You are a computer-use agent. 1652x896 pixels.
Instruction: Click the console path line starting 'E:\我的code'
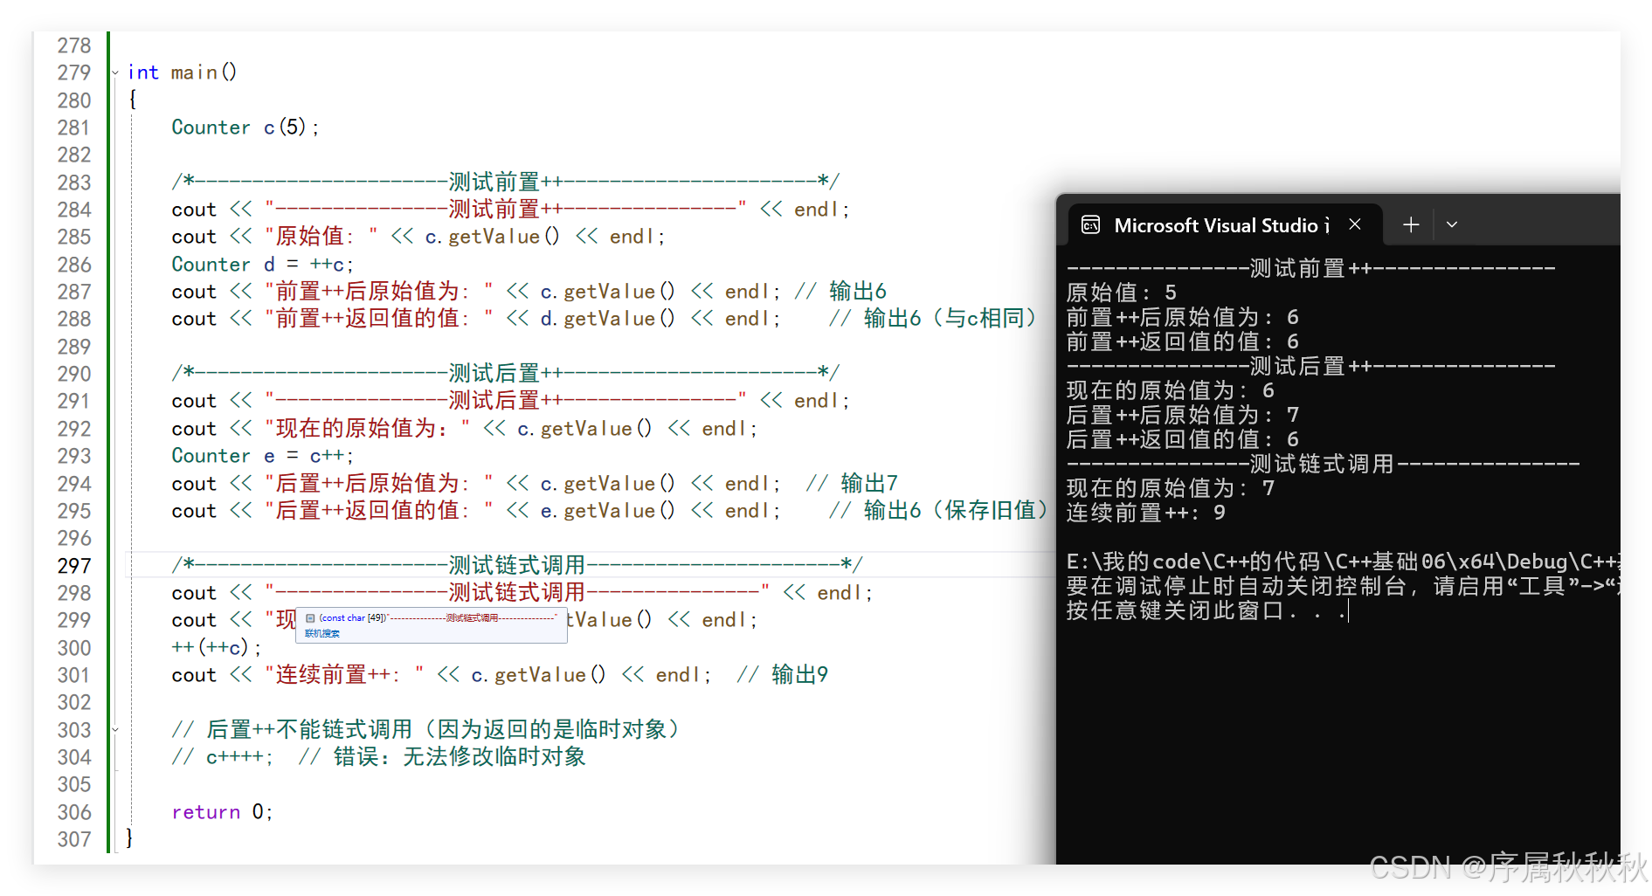tap(1343, 562)
